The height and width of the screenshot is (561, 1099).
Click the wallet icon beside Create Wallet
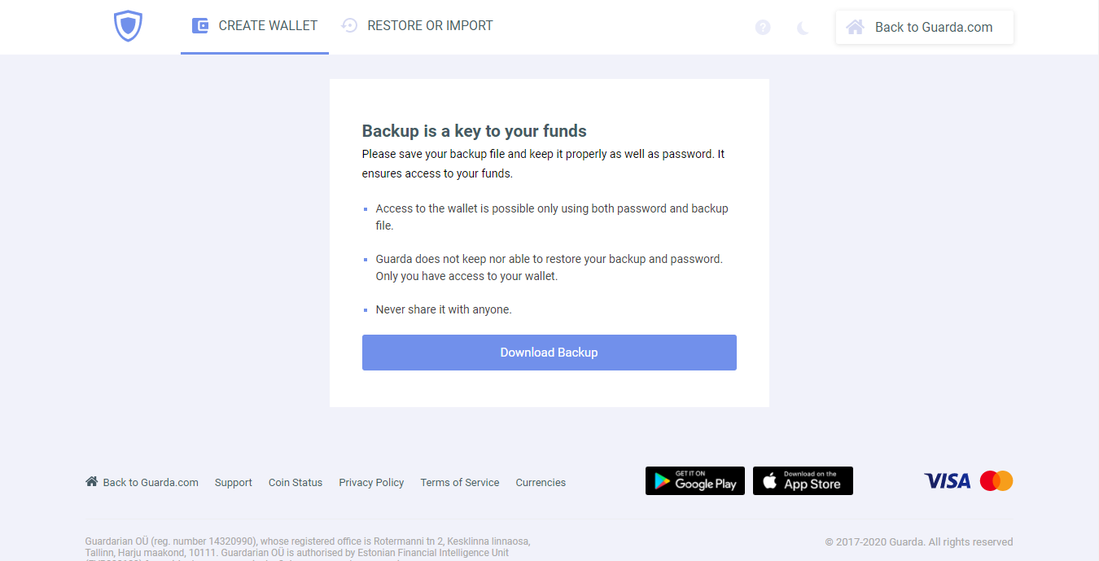(x=200, y=26)
